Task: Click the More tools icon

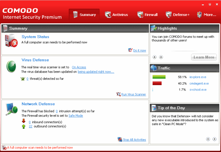Action: [x=199, y=14]
